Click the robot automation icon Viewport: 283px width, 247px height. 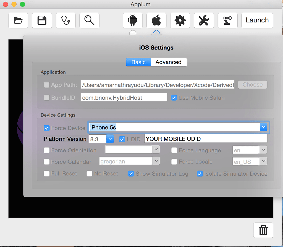pos(227,20)
